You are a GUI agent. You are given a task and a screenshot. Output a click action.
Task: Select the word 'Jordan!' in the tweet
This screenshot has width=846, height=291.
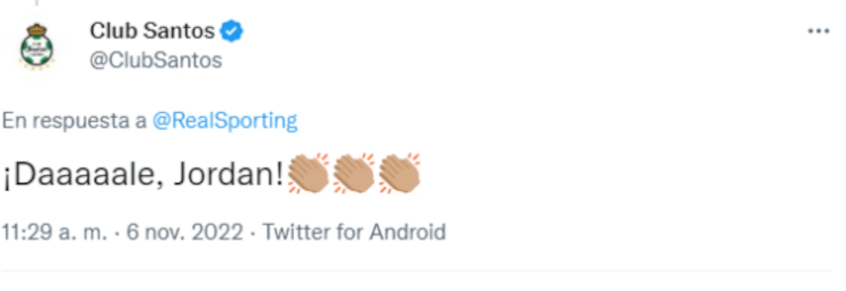pos(229,175)
